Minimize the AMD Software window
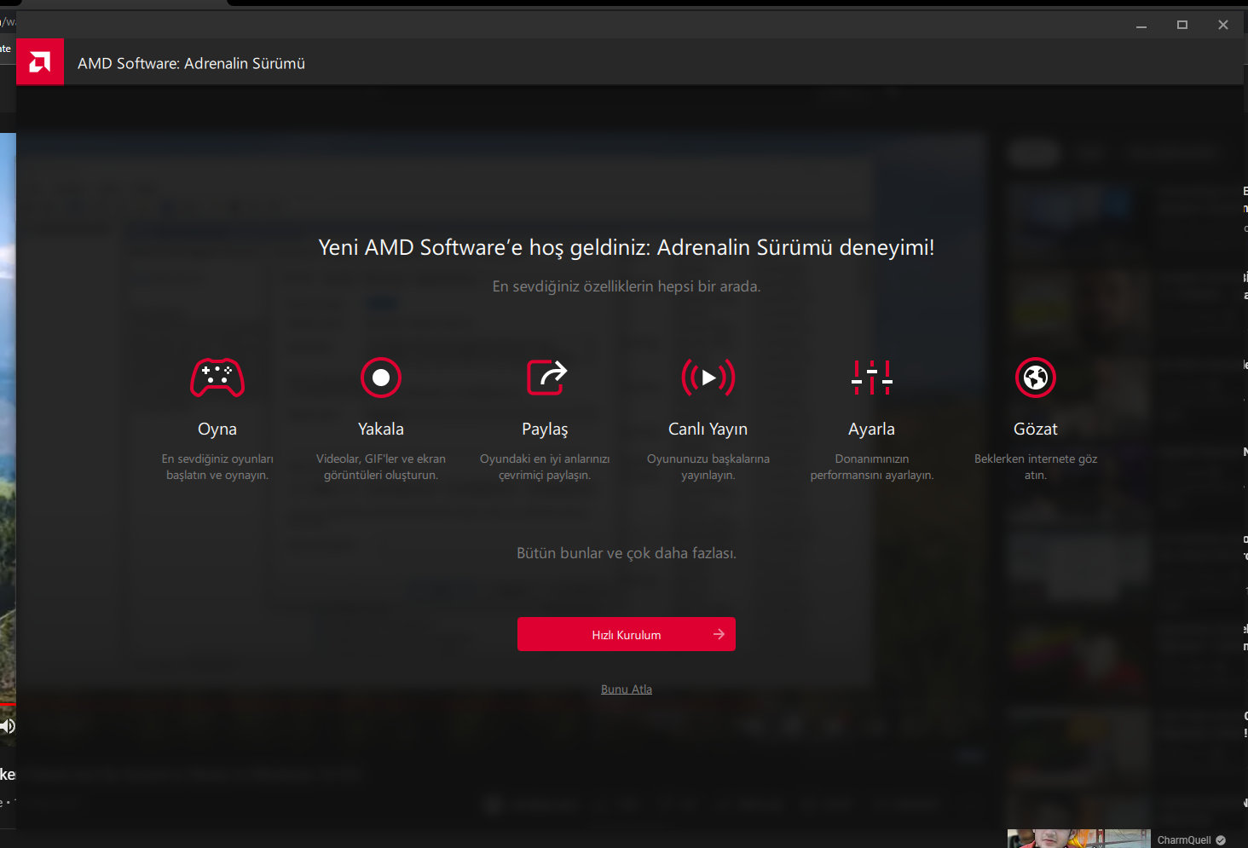This screenshot has height=848, width=1248. click(x=1141, y=25)
